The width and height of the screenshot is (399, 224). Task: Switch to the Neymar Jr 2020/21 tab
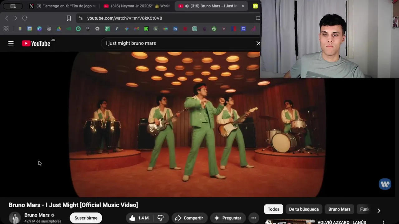click(x=137, y=6)
